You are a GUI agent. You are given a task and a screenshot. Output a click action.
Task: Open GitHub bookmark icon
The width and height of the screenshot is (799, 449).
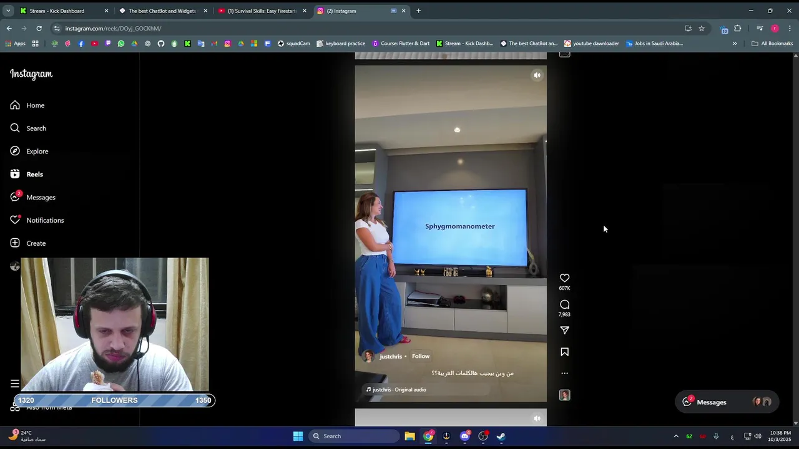pyautogui.click(x=161, y=44)
